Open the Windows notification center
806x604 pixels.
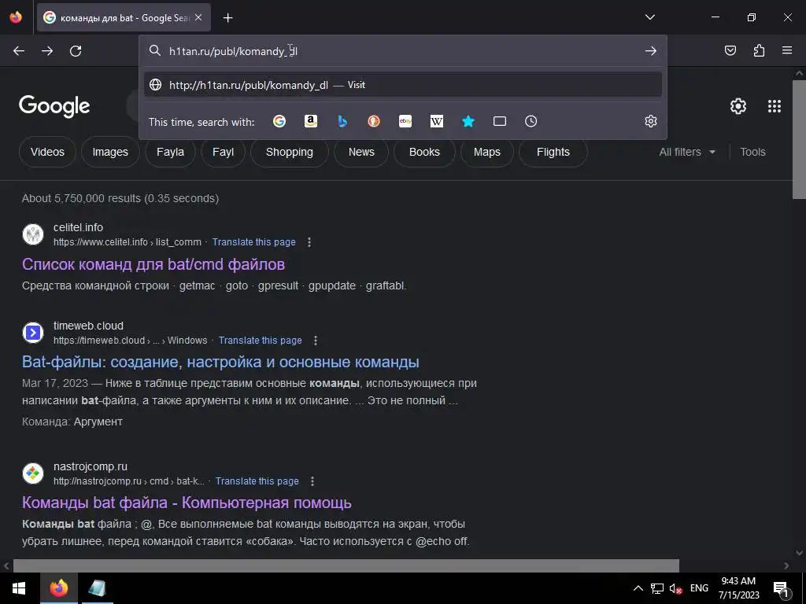(x=781, y=588)
